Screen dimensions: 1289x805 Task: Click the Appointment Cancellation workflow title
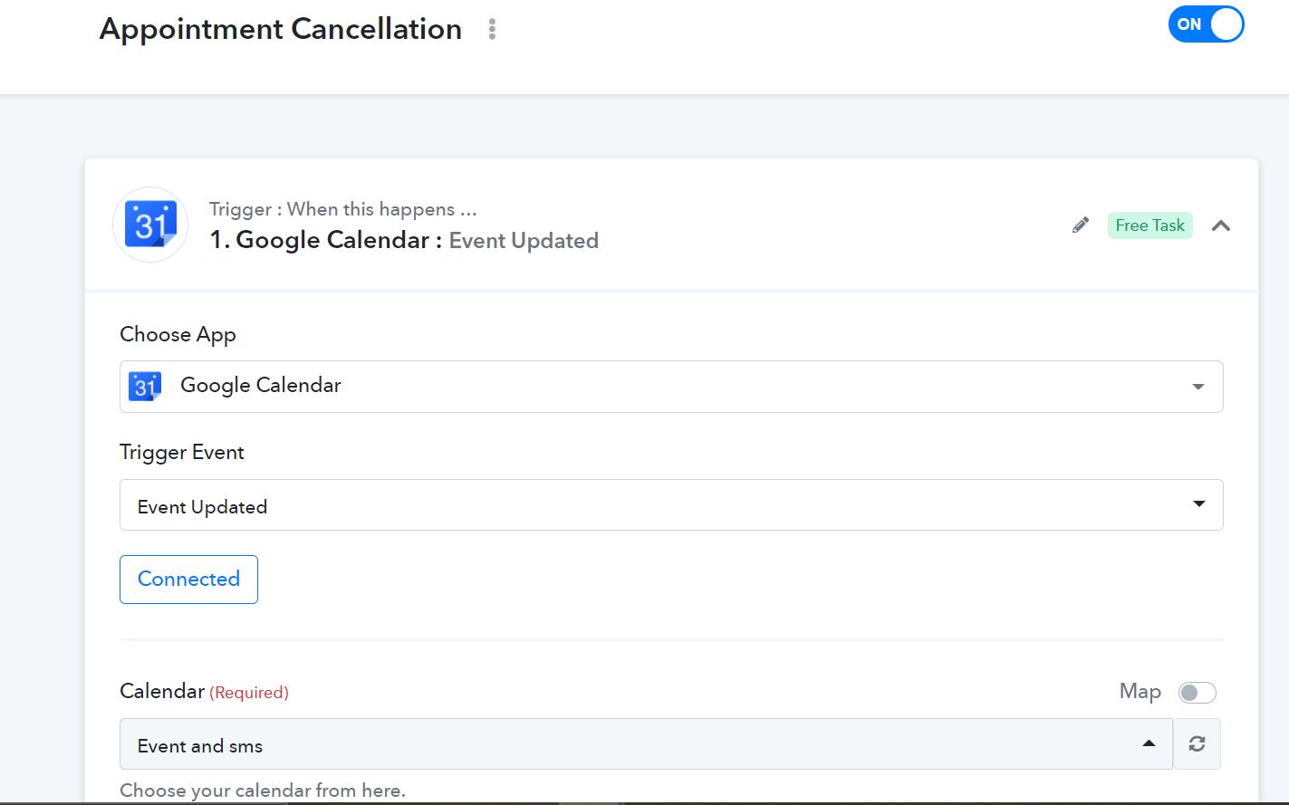pos(281,29)
